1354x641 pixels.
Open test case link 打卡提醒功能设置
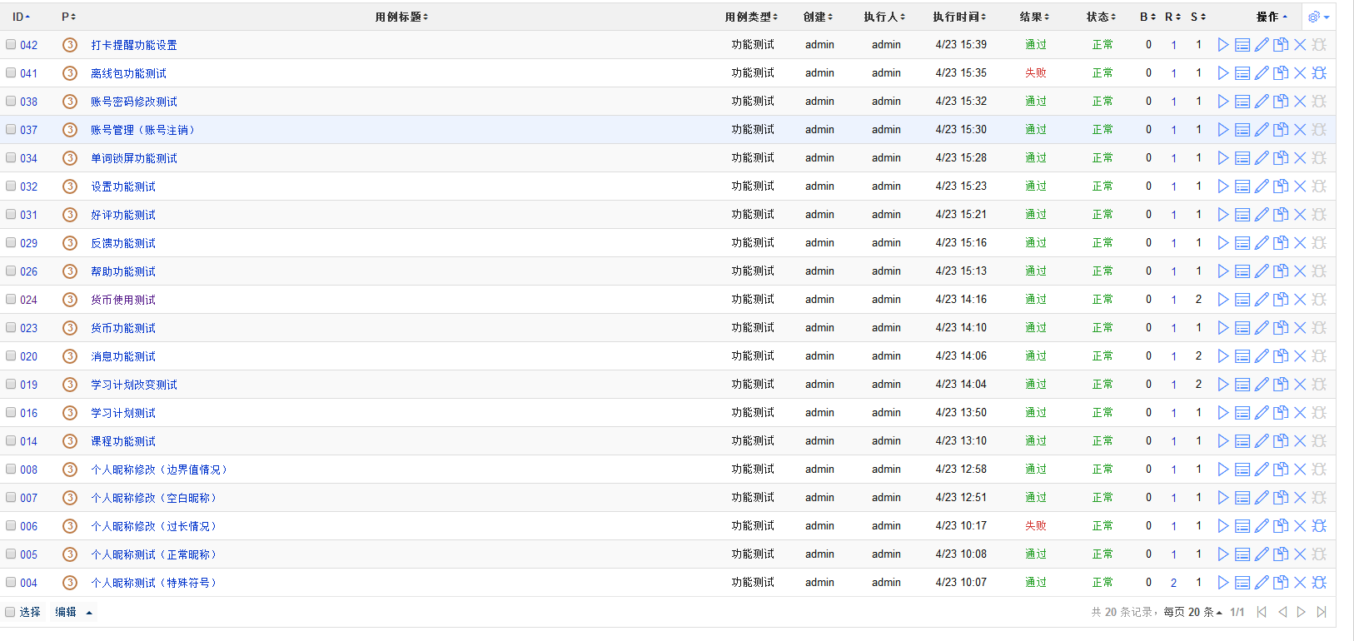[134, 45]
